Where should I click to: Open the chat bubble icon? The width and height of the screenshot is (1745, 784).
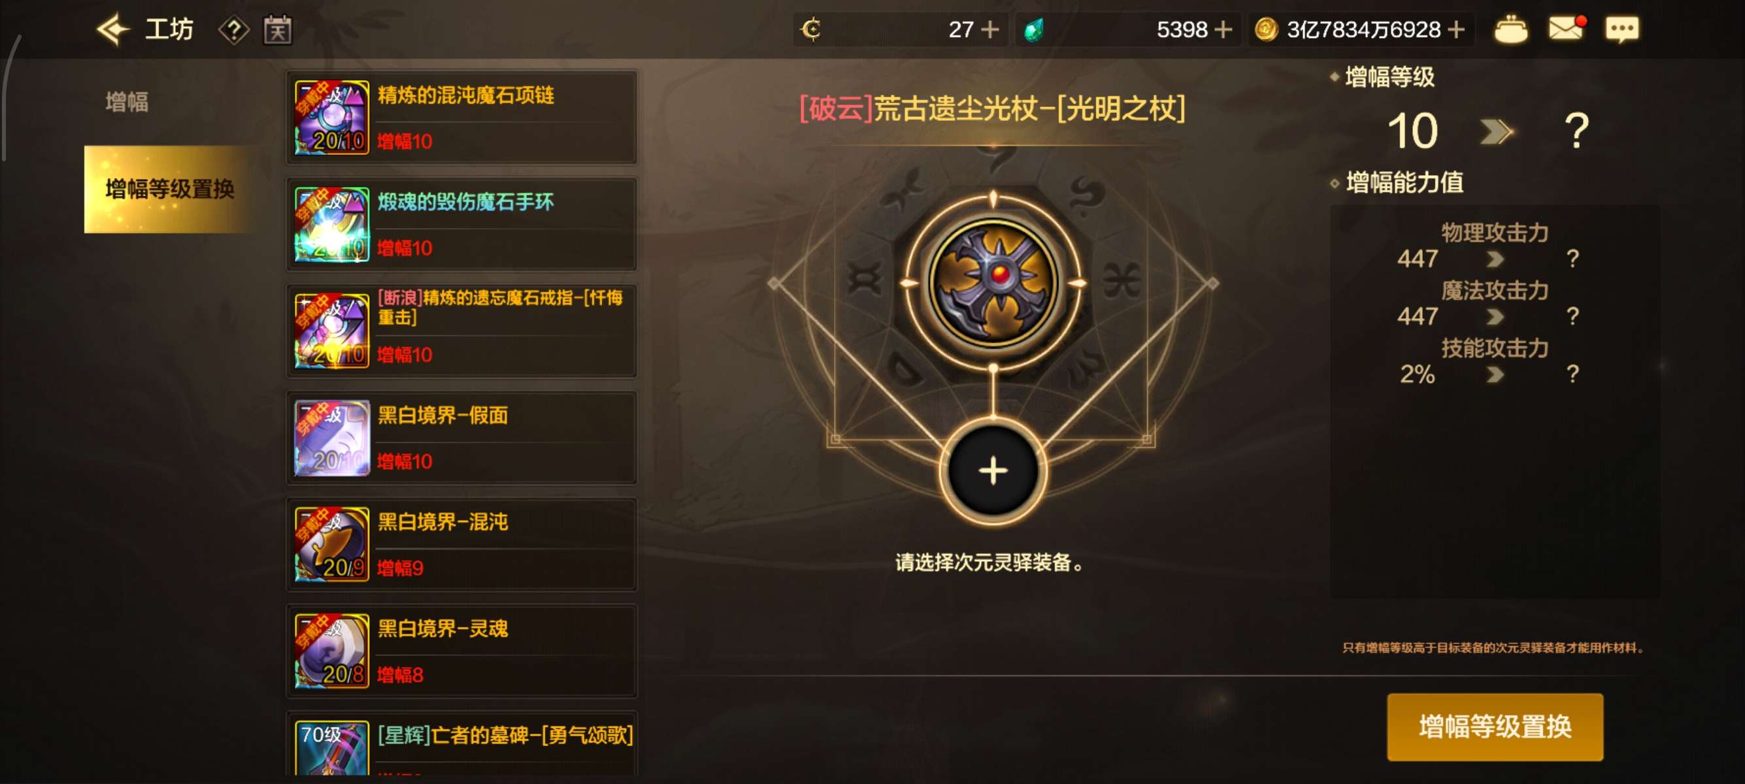click(x=1621, y=29)
